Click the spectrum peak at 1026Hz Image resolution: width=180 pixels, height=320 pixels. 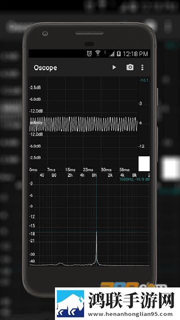(x=96, y=248)
